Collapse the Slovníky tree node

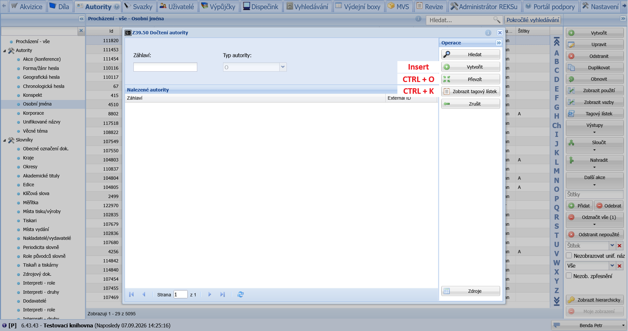click(x=5, y=140)
